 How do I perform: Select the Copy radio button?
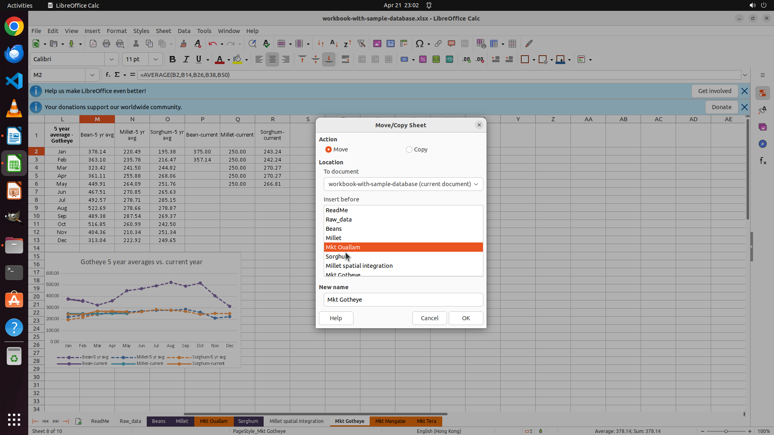409,149
